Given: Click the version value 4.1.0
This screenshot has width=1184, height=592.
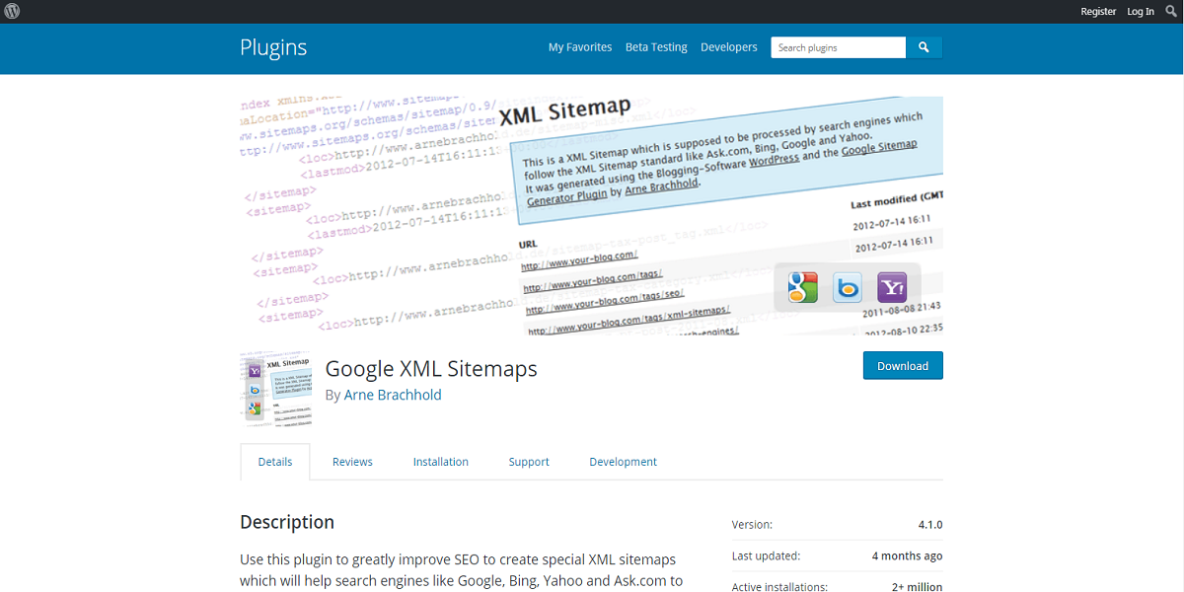Looking at the screenshot, I should [x=929, y=525].
